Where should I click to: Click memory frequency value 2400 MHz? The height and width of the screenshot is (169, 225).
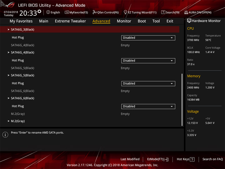point(193,88)
